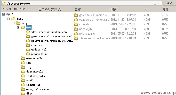Sort by 名称 column header

tap(78, 9)
